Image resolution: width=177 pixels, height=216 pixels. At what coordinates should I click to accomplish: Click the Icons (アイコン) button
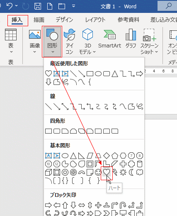coord(69,41)
